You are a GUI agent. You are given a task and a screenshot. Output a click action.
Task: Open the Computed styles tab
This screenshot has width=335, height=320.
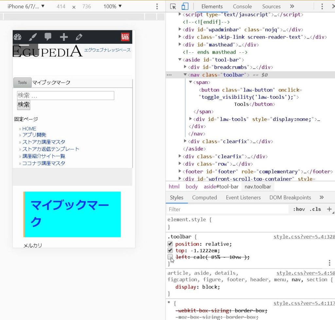tap(204, 197)
